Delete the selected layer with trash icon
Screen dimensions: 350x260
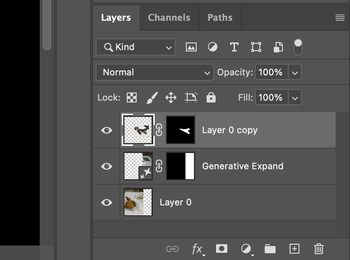point(319,249)
